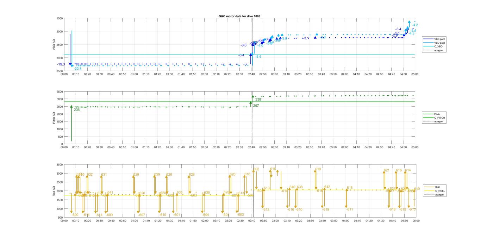
Task: Click the "632" label in the Roll plot
Action: [90, 175]
